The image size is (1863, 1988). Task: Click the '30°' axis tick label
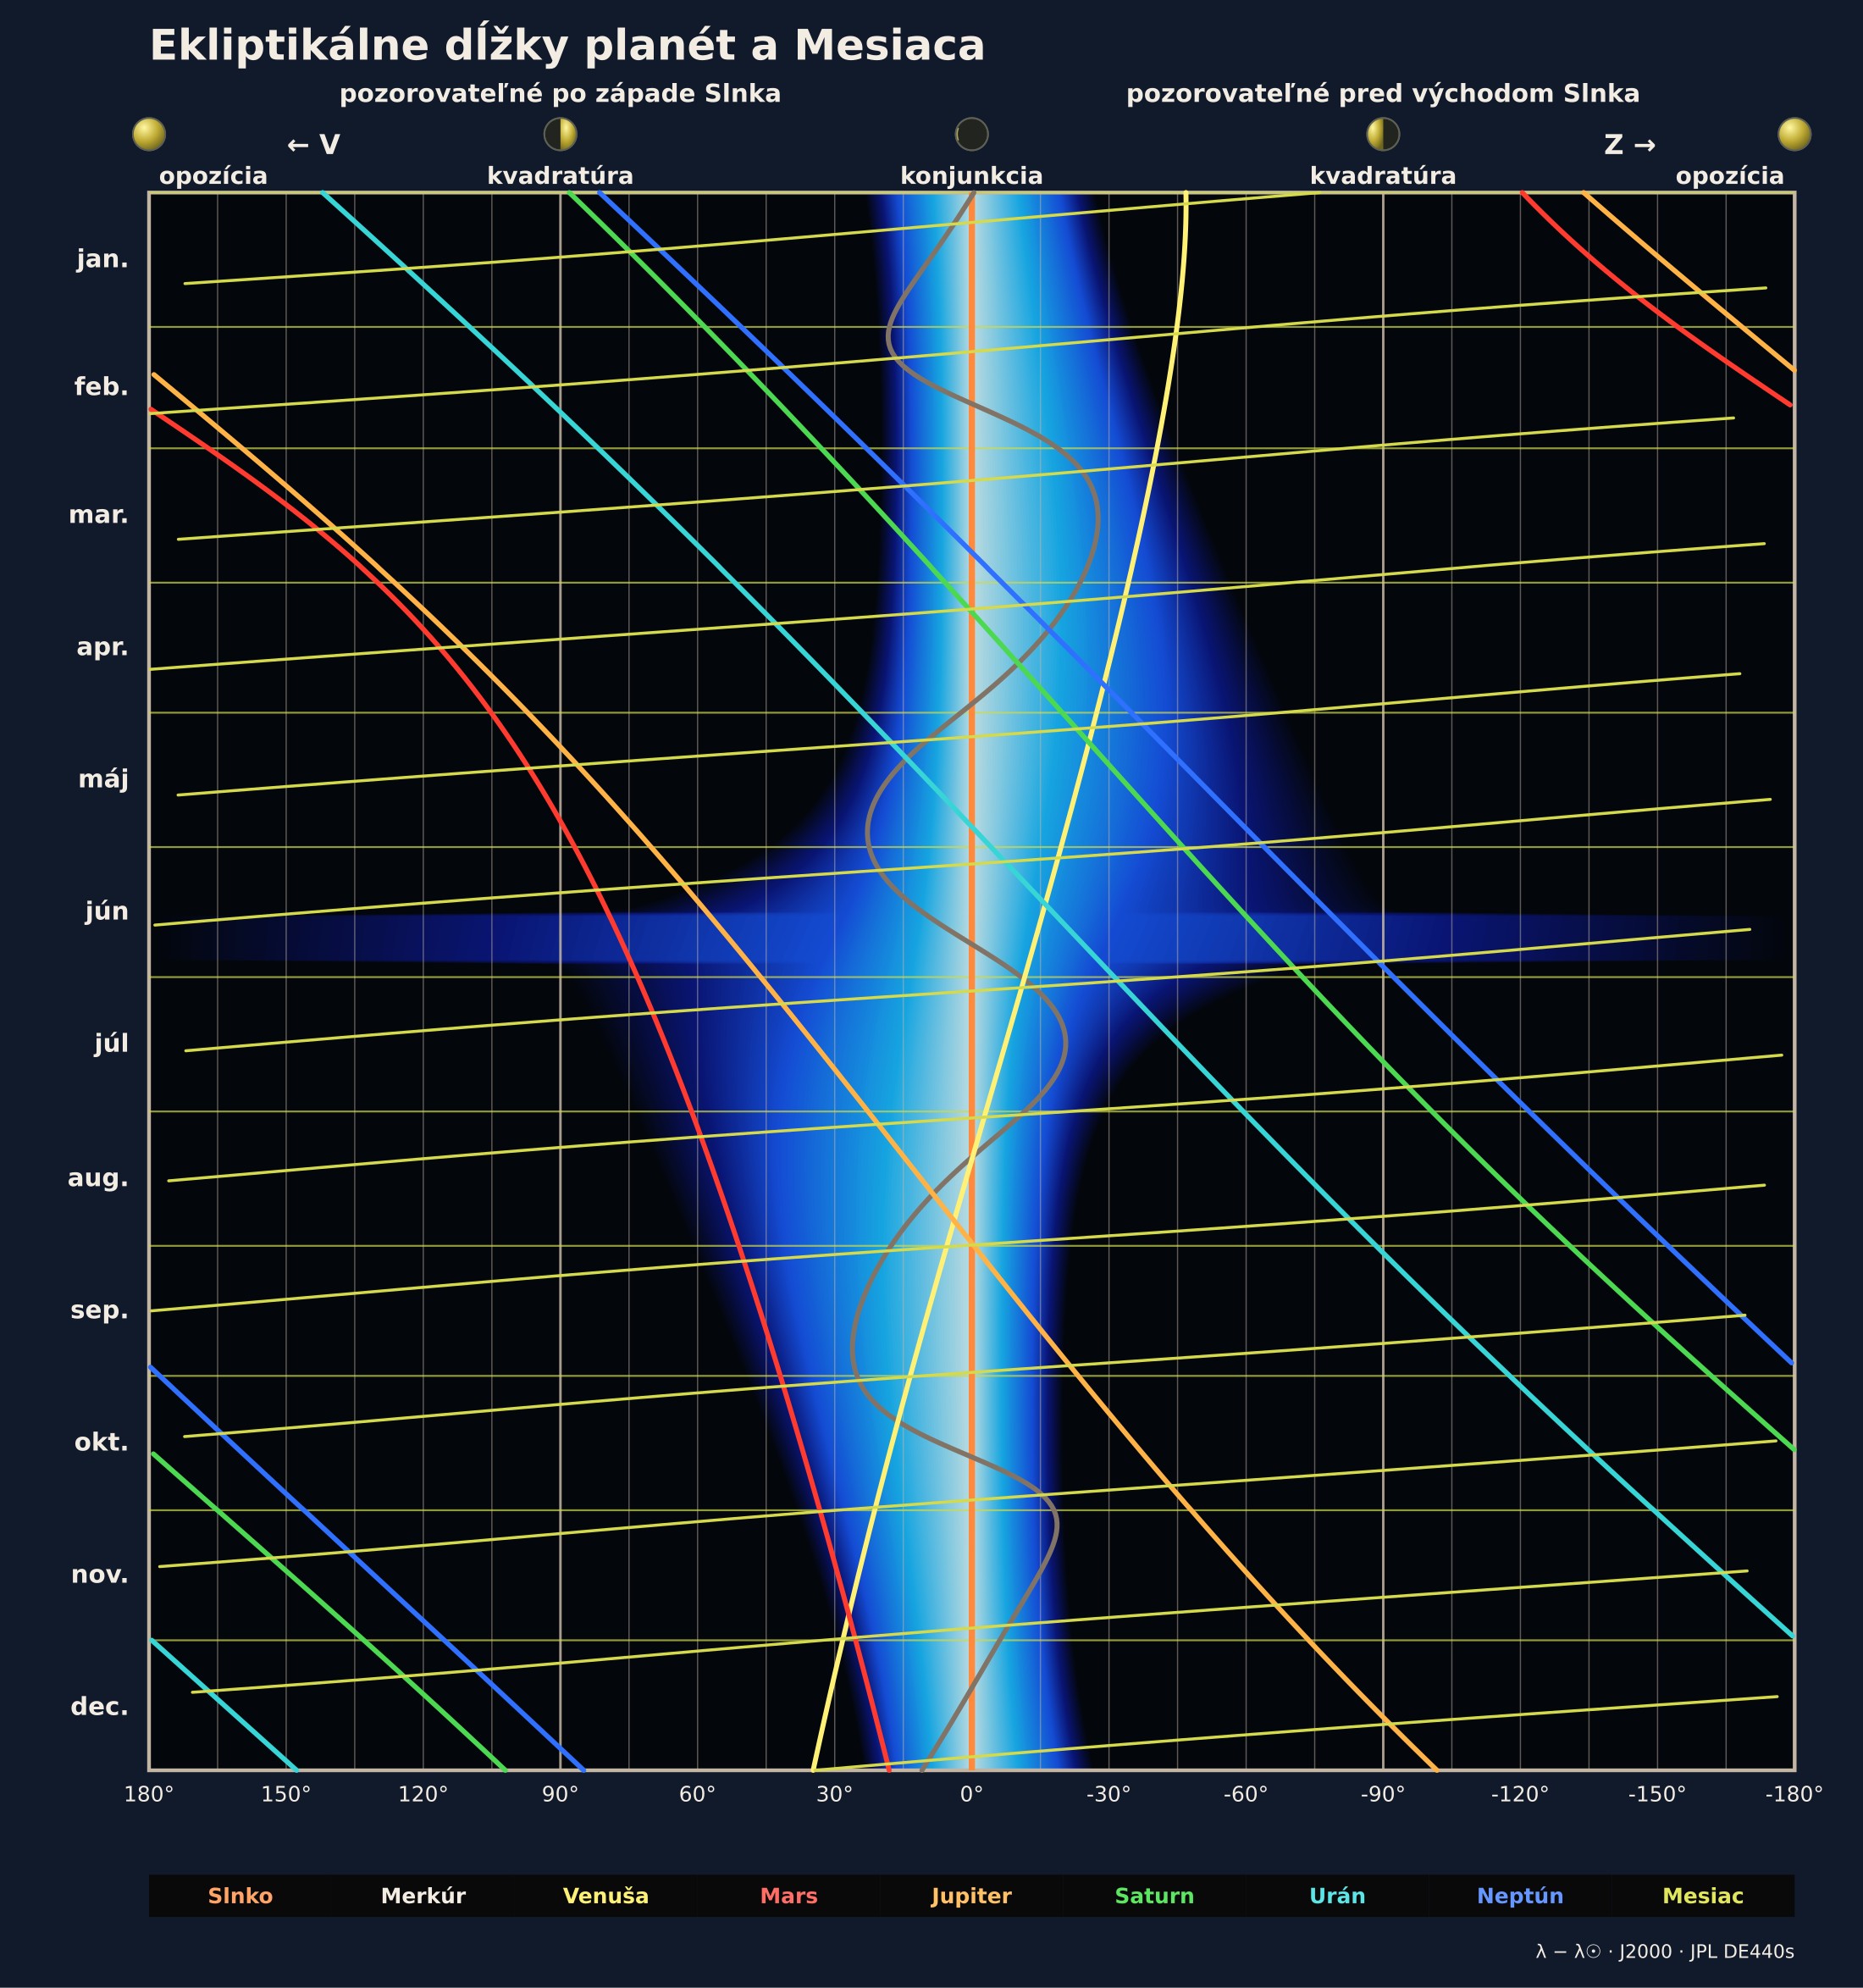click(x=834, y=1794)
